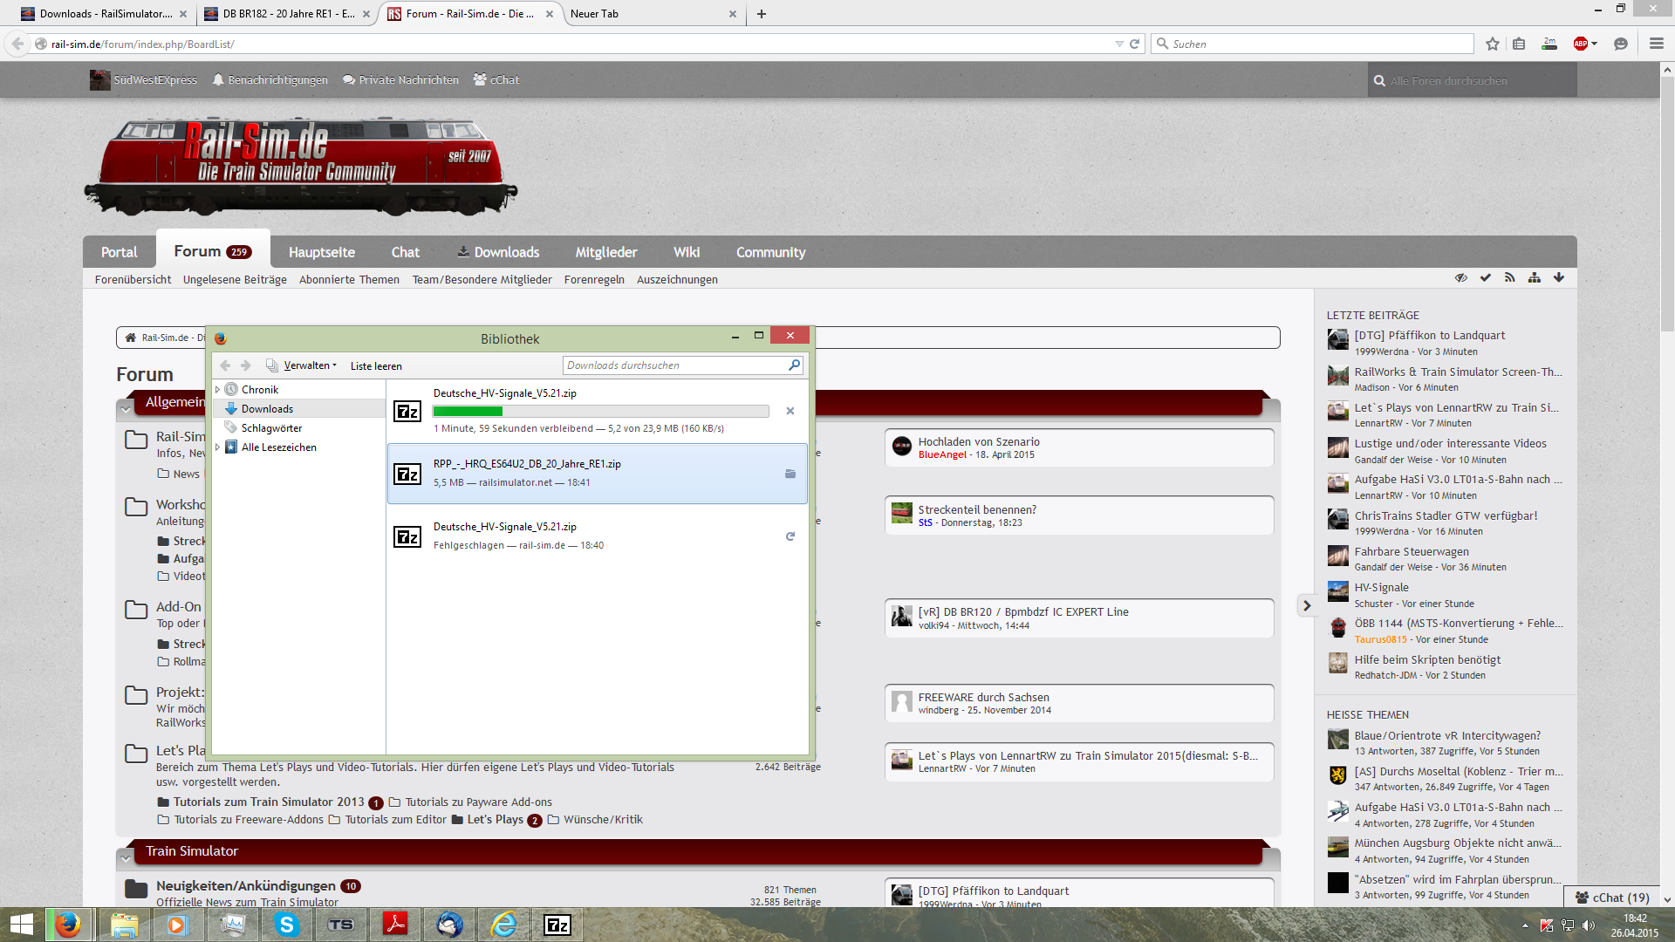Open the folder containing RPP_-_HRQ_ES64U2 zip
Screen dimensions: 1675x942
coord(790,474)
